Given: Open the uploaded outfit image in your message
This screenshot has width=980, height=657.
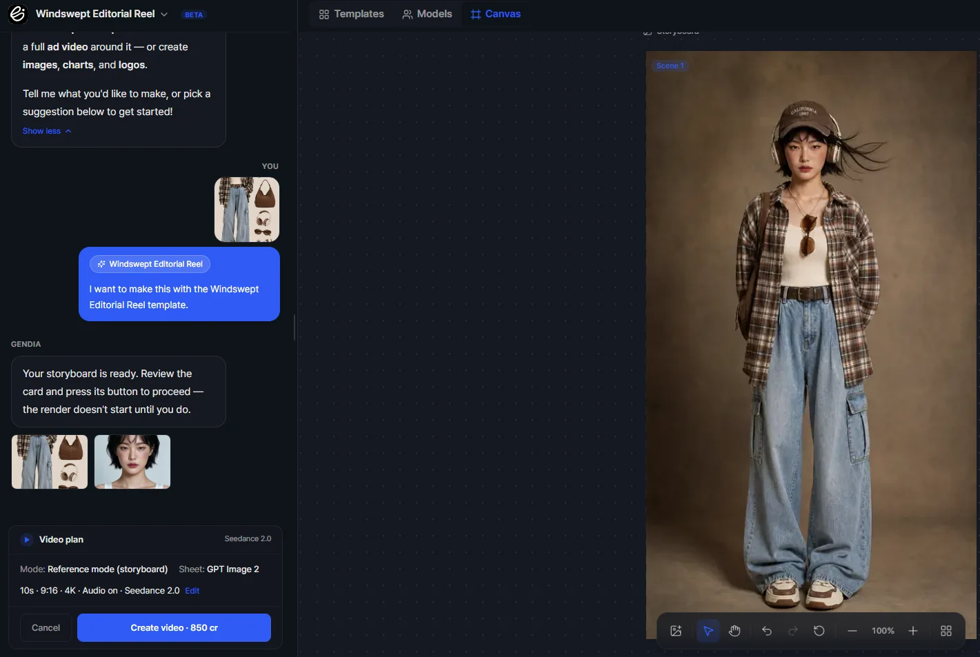Looking at the screenshot, I should [247, 210].
